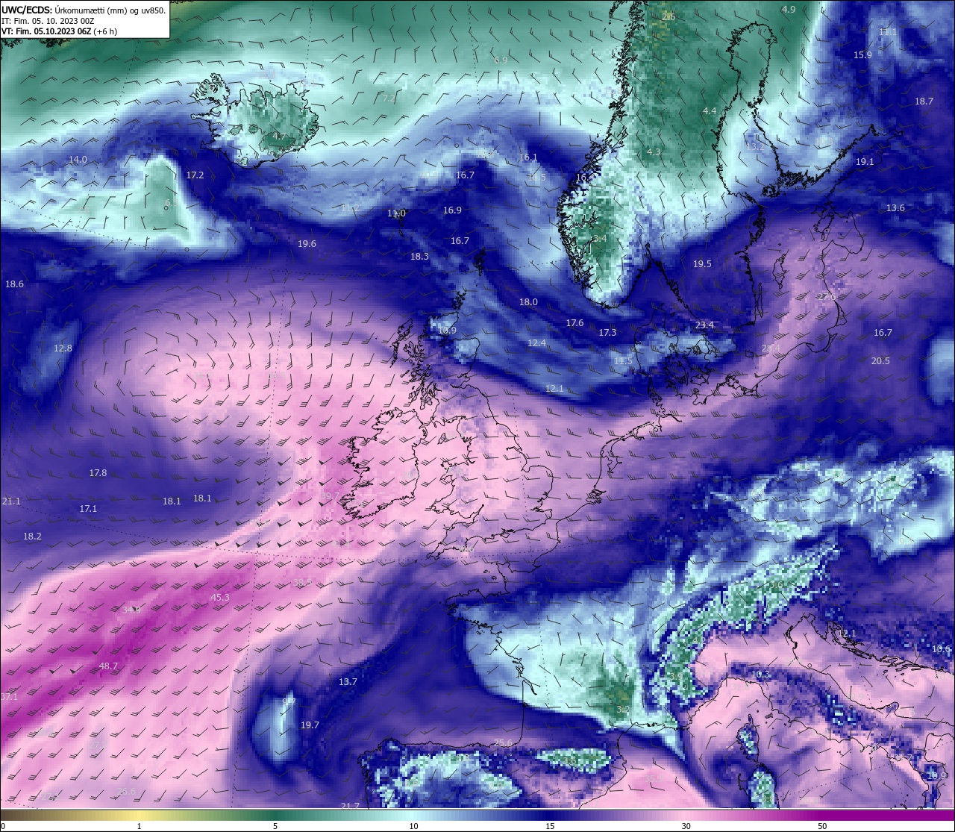Click the 11.5 value west of Denmark

[x=623, y=360]
